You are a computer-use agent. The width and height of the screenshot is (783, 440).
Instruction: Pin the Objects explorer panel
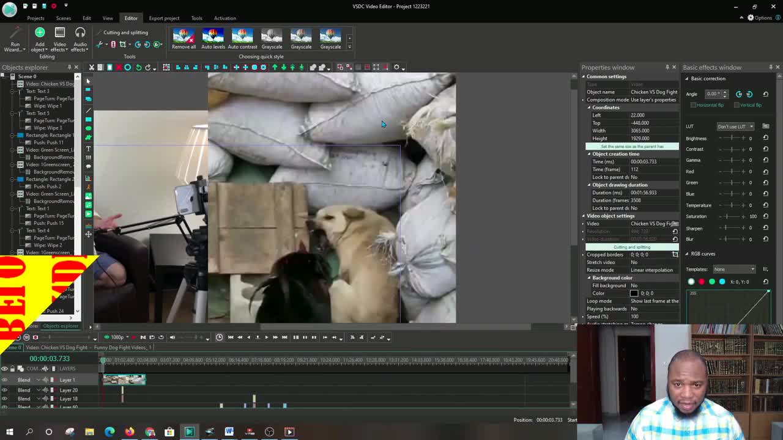pyautogui.click(x=69, y=67)
